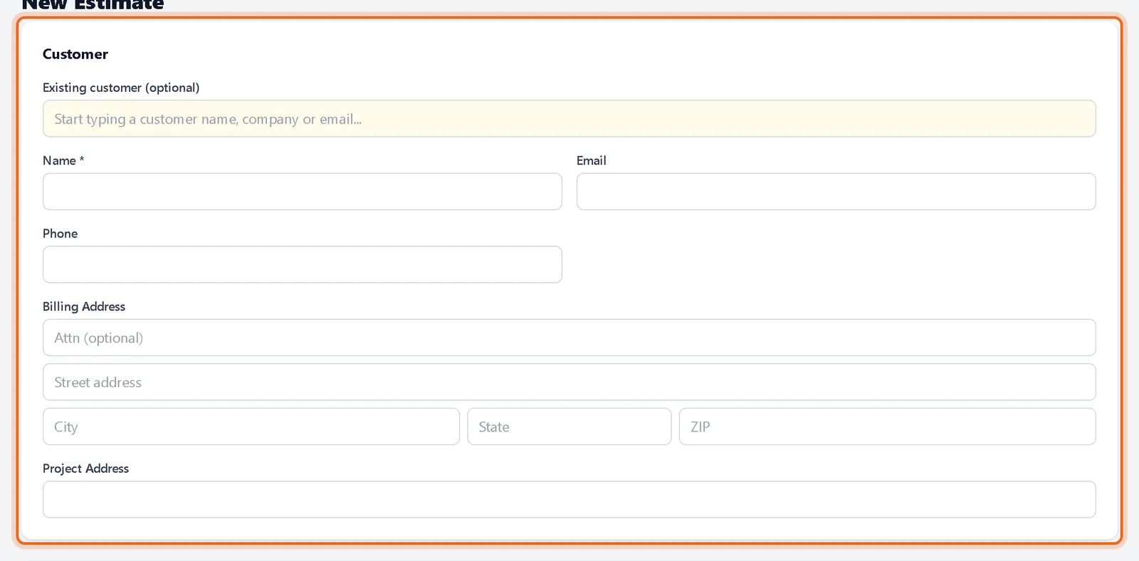Image resolution: width=1139 pixels, height=561 pixels.
Task: Click the Billing Address label
Action: point(84,307)
